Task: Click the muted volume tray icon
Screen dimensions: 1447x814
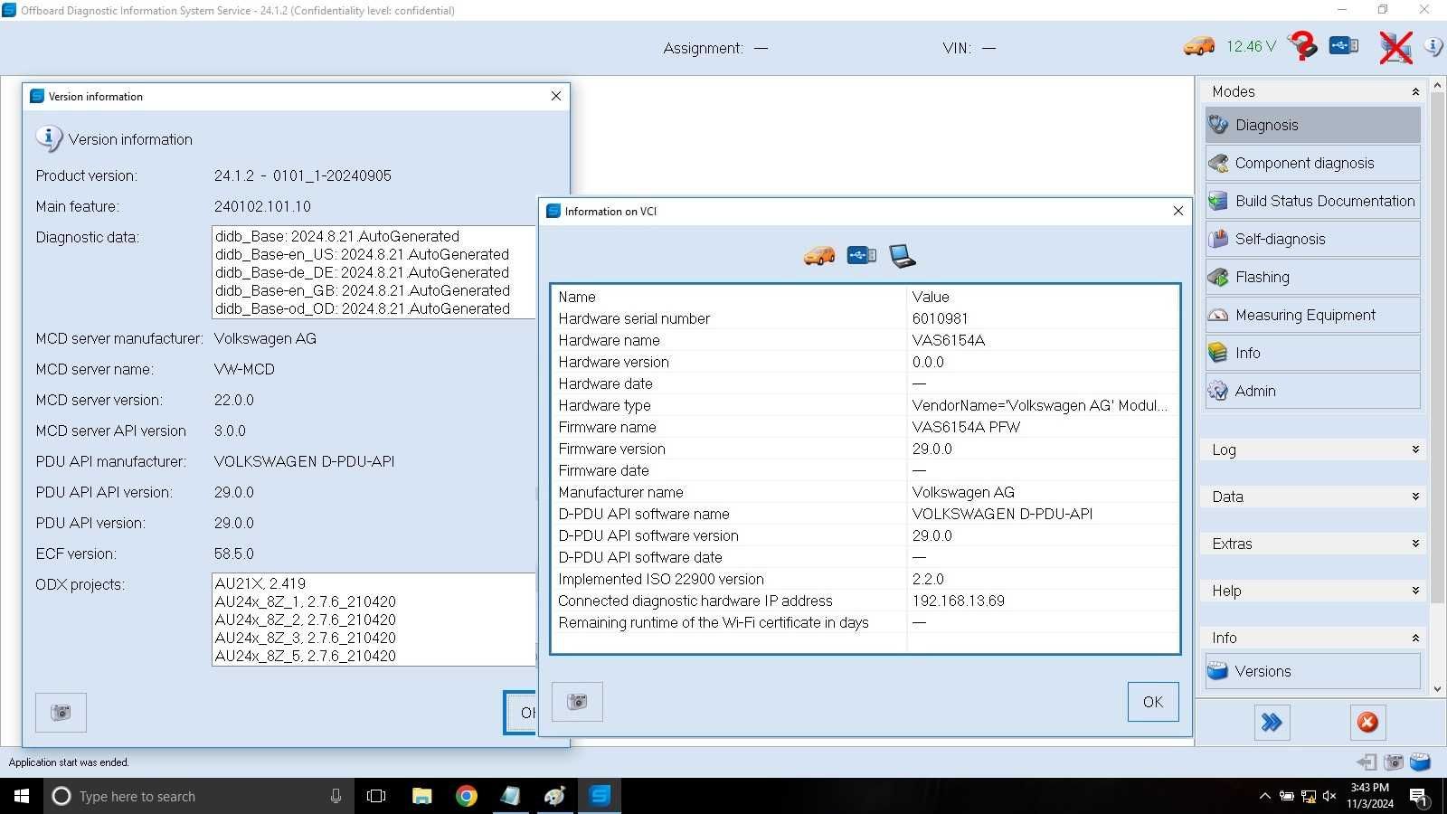Action: pos(1329,796)
